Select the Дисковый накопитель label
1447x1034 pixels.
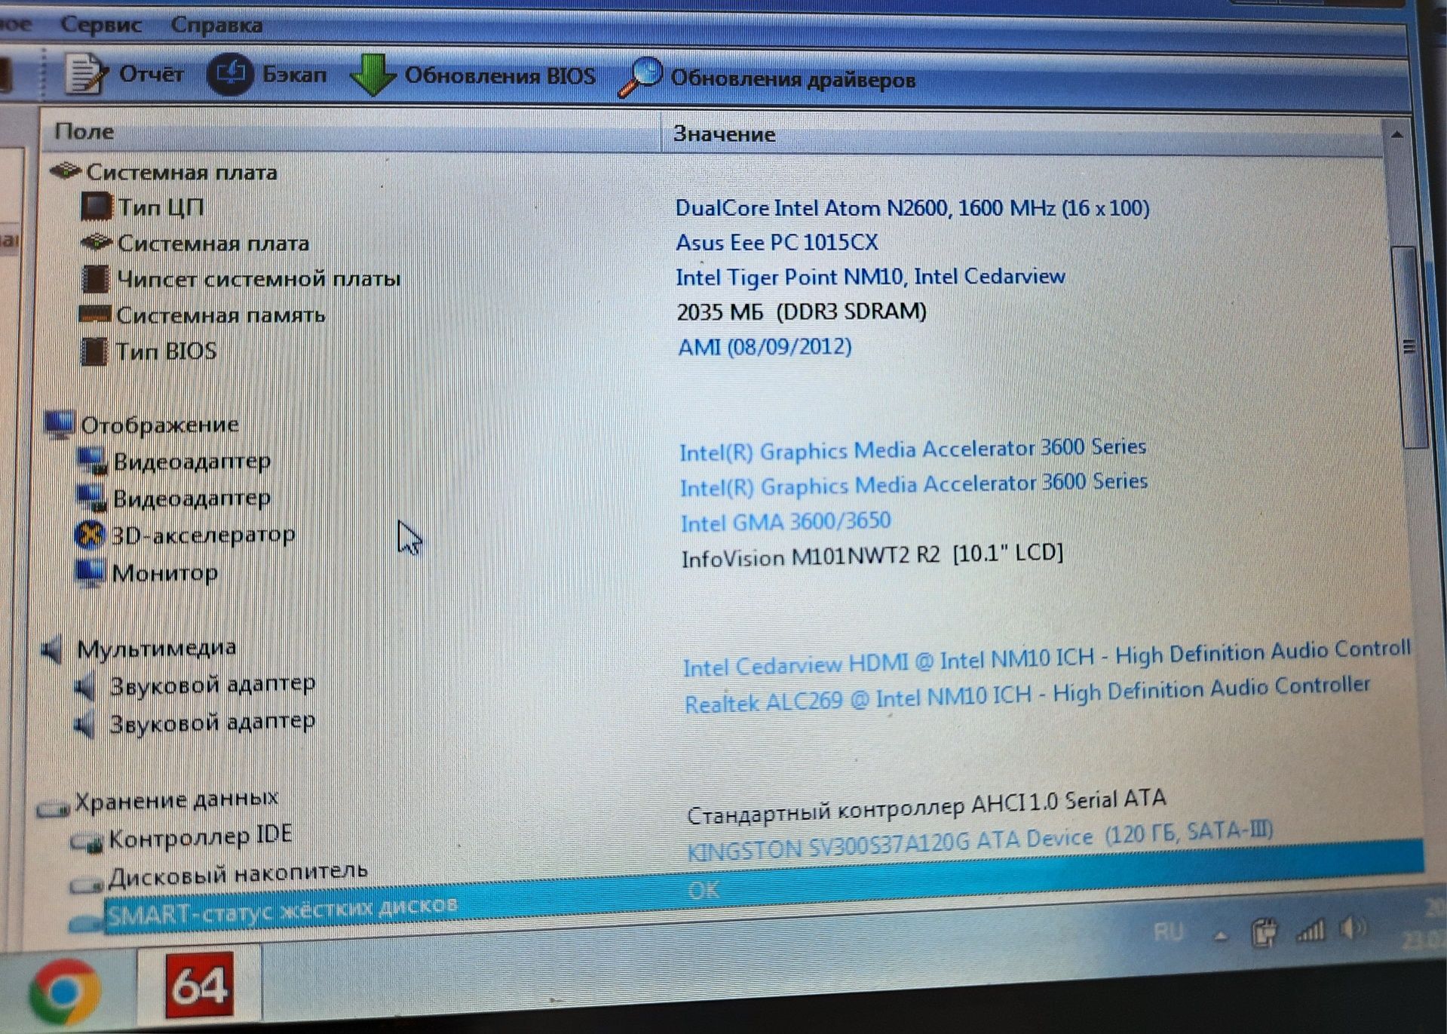(238, 873)
